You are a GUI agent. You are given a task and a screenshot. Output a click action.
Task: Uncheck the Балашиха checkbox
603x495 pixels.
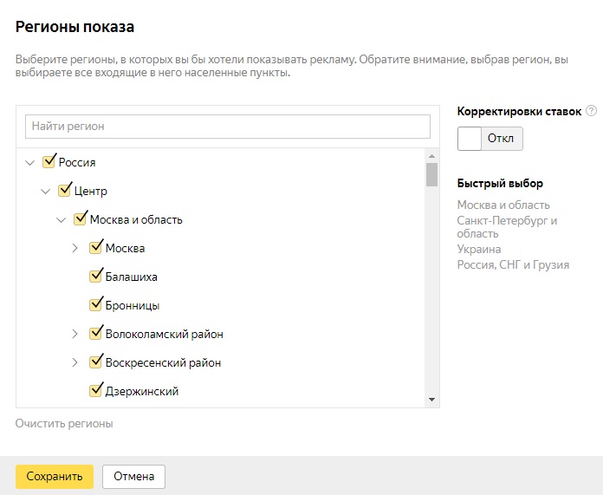pyautogui.click(x=96, y=276)
